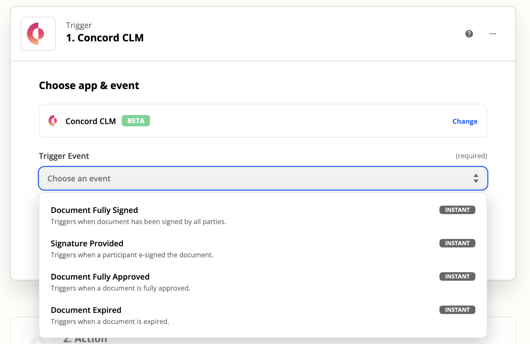The width and height of the screenshot is (530, 344).
Task: Click INSTANT badge beside Document Expired
Action: 457,310
